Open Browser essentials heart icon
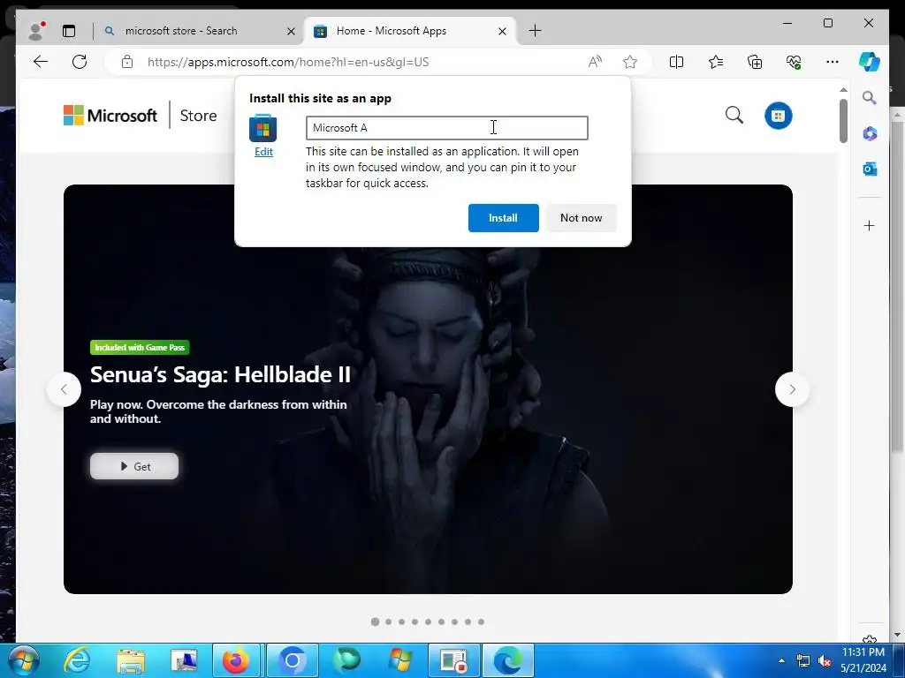Image resolution: width=905 pixels, height=678 pixels. (x=794, y=62)
